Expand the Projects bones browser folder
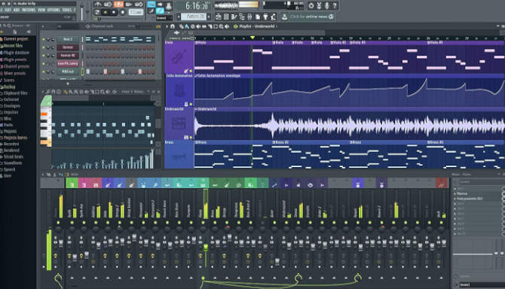The width and height of the screenshot is (505, 289). point(14,138)
